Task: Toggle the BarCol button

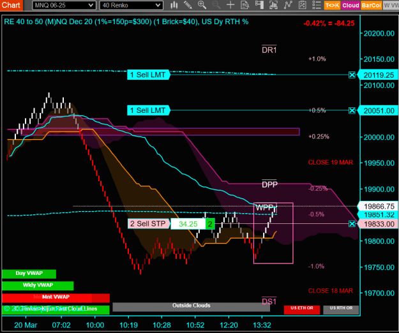Action: point(372,5)
